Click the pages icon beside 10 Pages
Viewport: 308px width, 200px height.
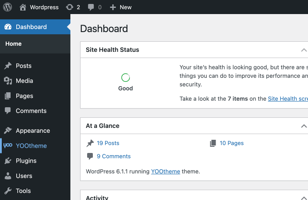tap(213, 143)
